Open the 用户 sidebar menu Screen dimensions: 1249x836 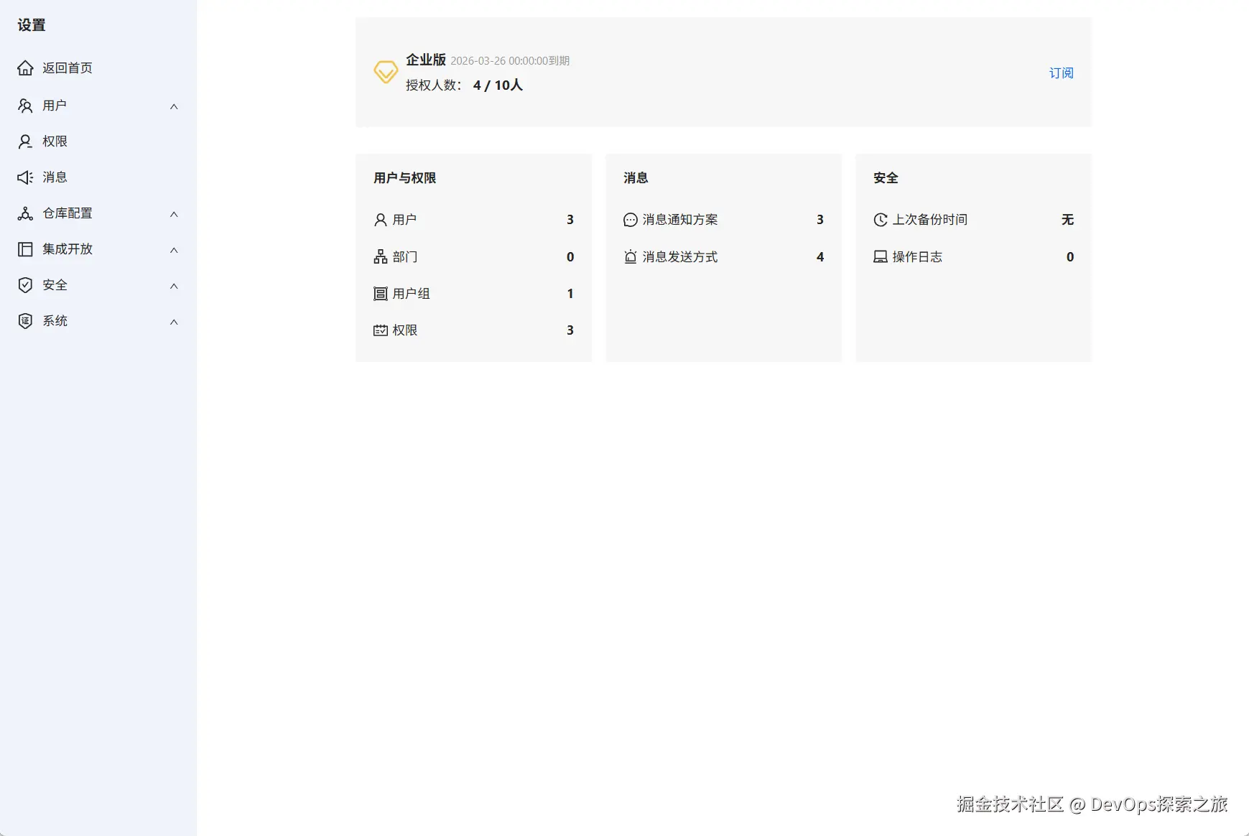click(x=98, y=106)
